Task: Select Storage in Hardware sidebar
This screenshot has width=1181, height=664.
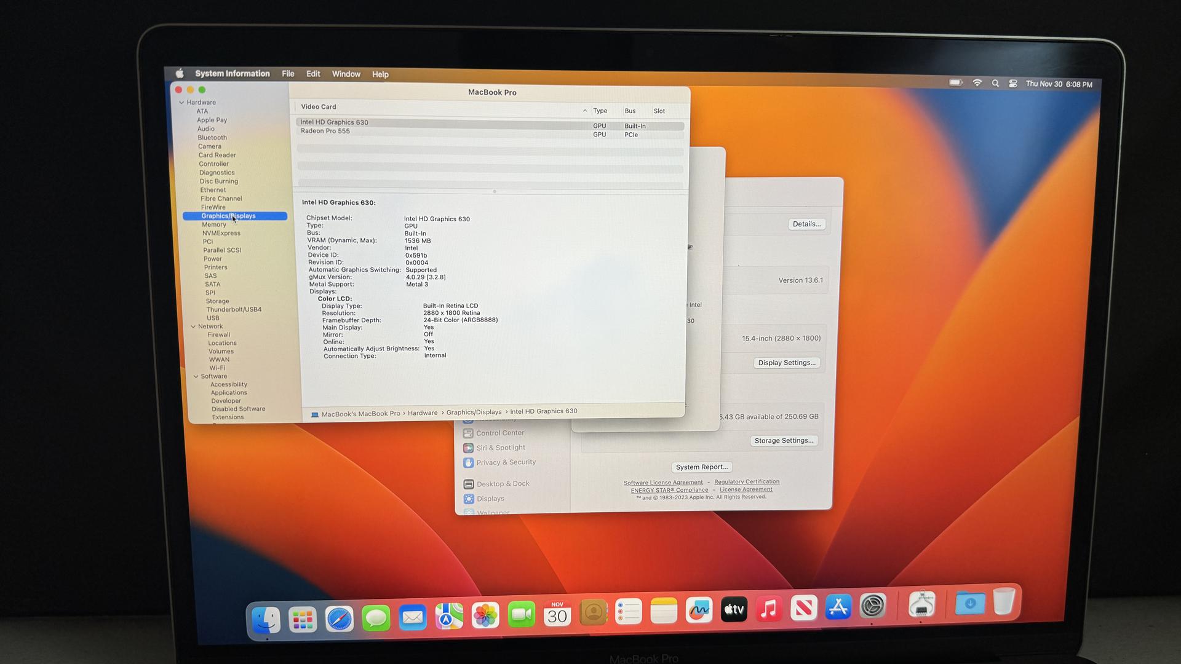Action: pyautogui.click(x=217, y=301)
